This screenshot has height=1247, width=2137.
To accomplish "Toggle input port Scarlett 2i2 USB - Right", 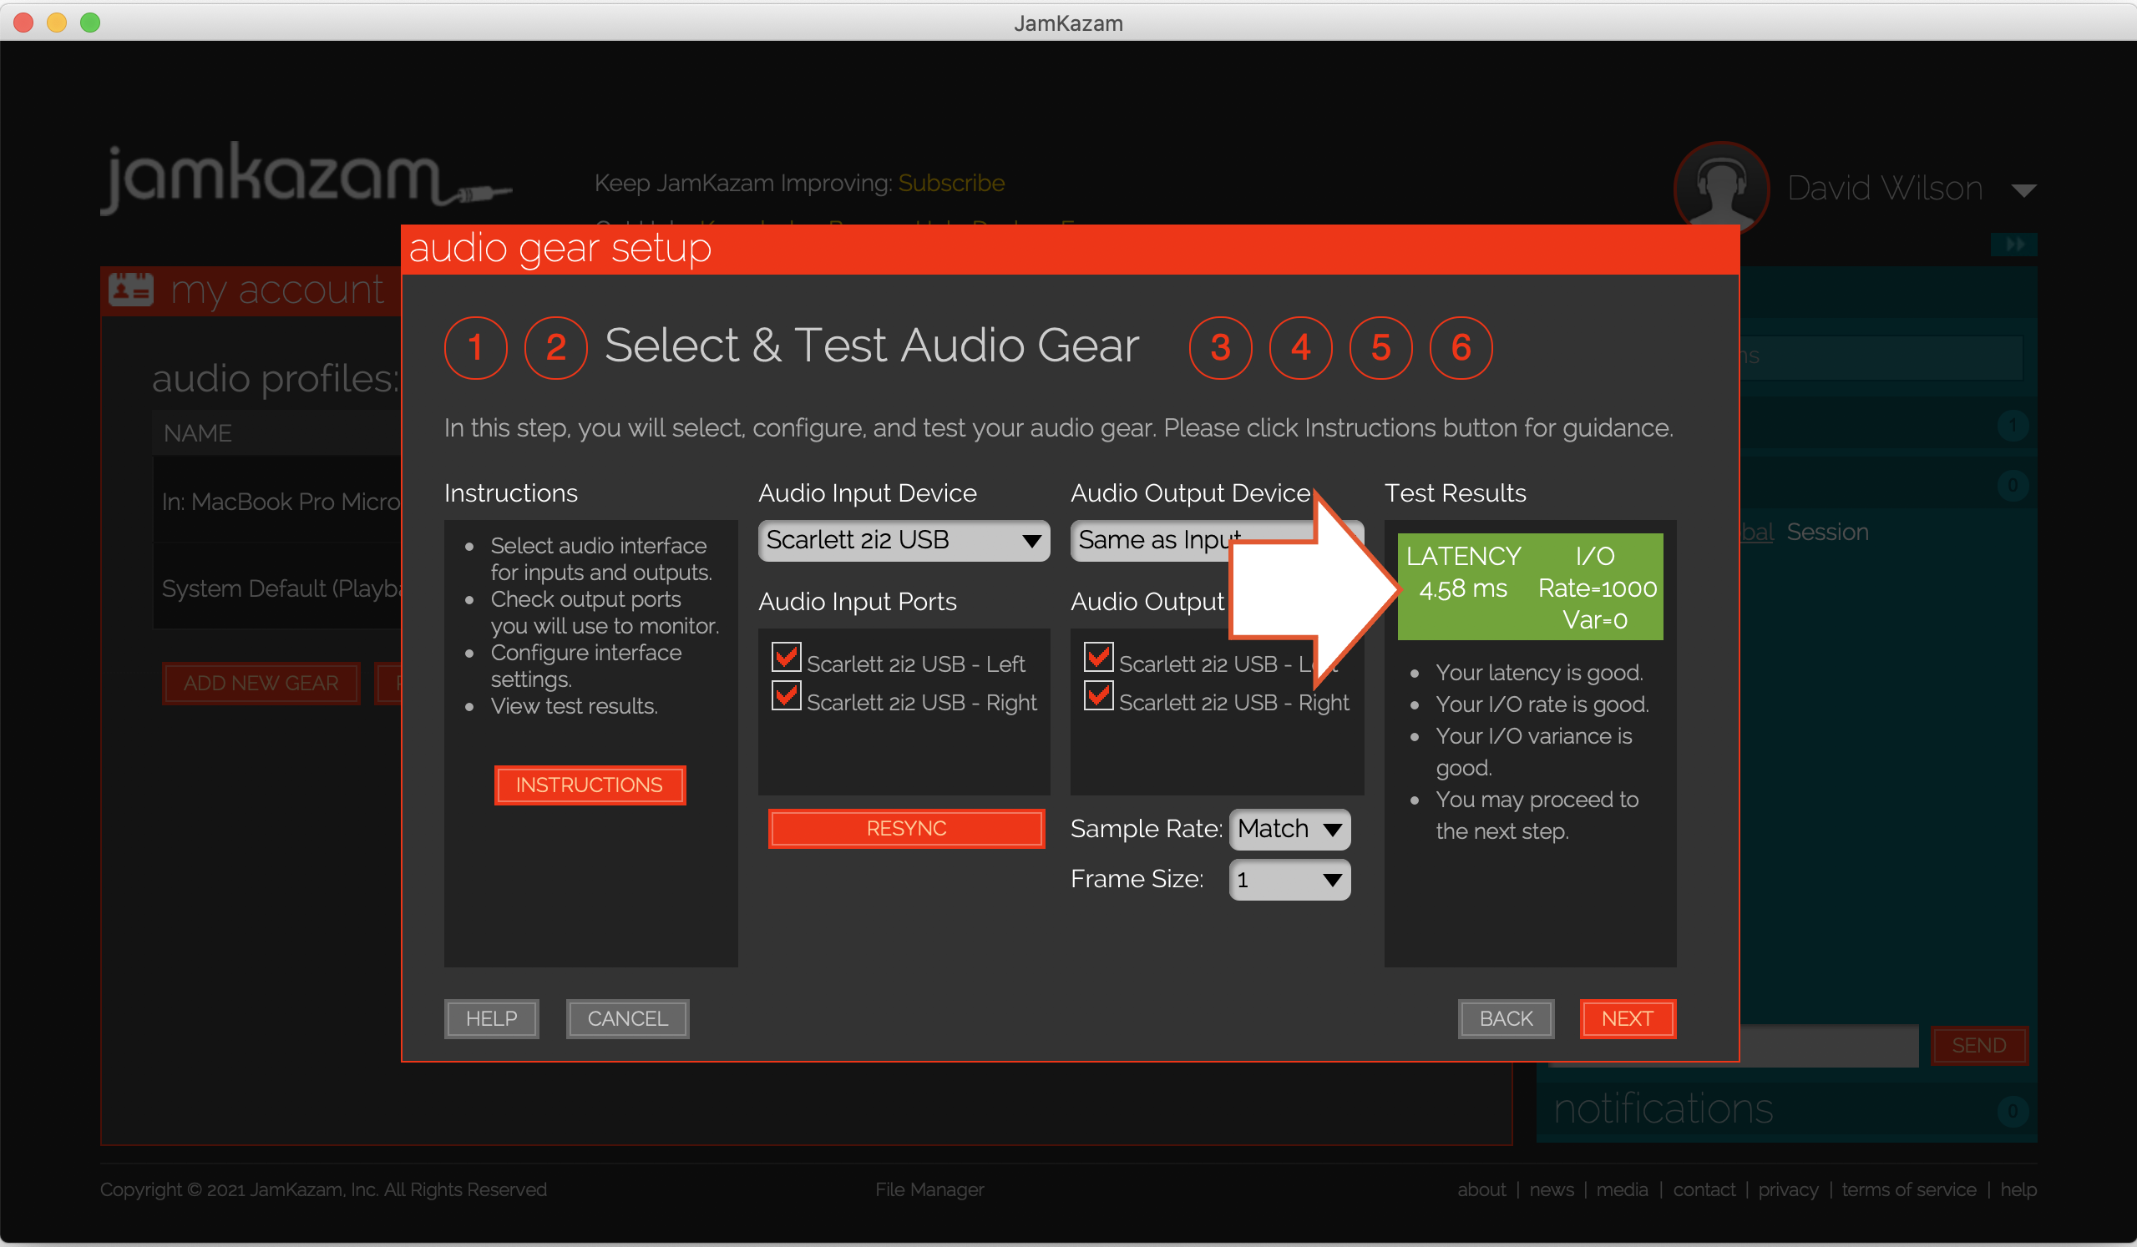I will (x=786, y=696).
